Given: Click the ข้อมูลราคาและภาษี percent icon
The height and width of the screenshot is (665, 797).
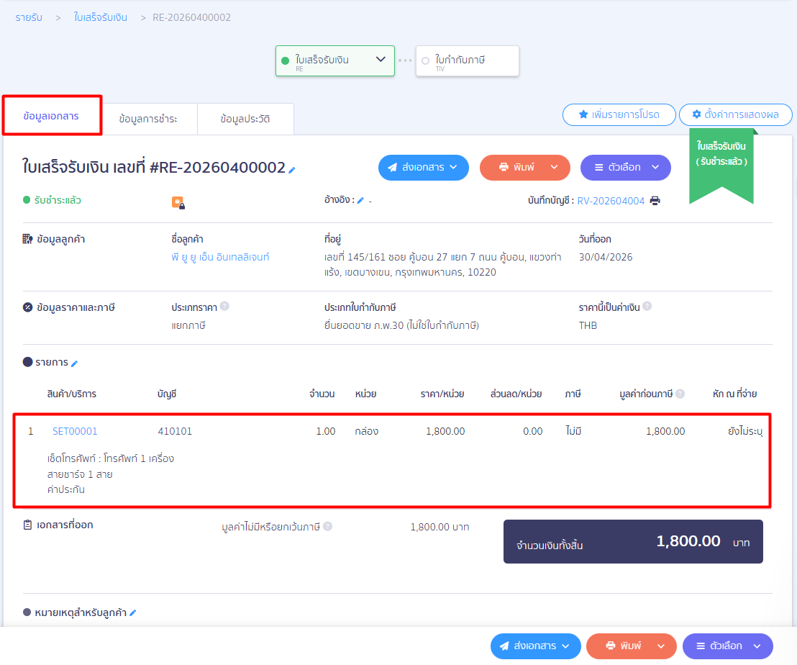Looking at the screenshot, I should click(27, 307).
